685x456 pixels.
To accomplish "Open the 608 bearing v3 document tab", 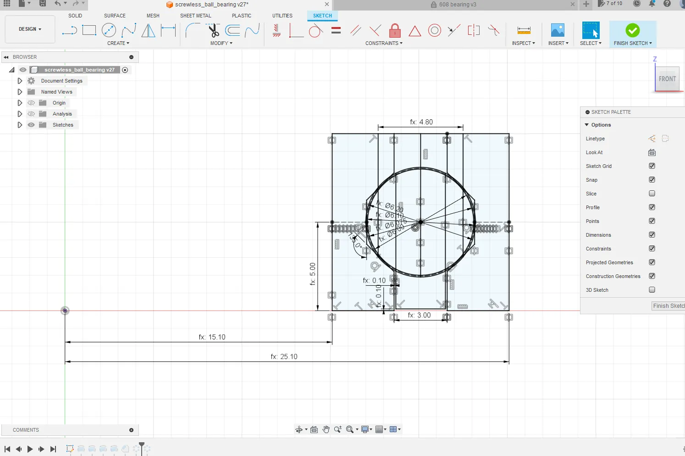I will [x=457, y=5].
